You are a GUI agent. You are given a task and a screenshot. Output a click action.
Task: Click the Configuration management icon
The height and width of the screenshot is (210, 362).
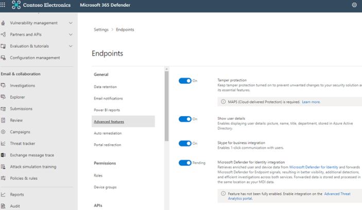click(x=3, y=58)
